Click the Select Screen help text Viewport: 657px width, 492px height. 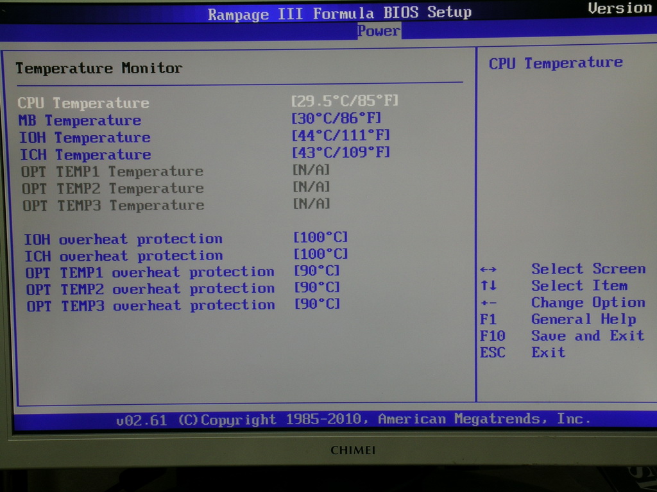point(589,268)
